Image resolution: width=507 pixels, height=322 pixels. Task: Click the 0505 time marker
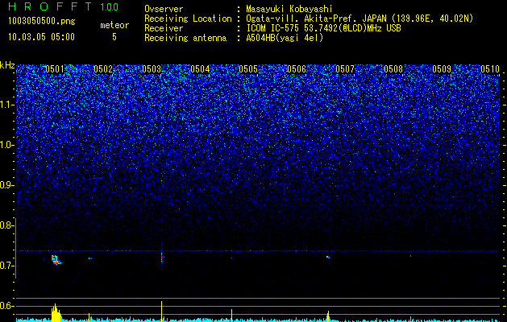(x=248, y=69)
